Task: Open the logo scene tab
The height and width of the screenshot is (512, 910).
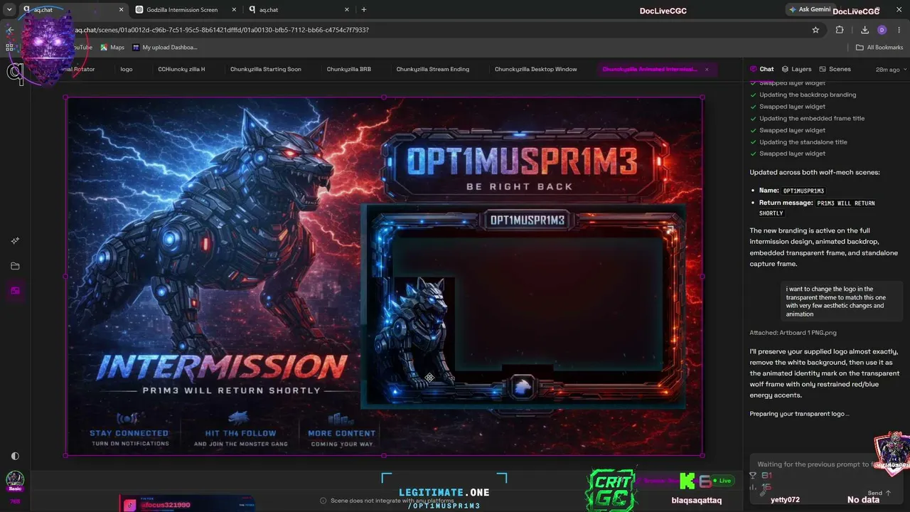Action: tap(127, 69)
